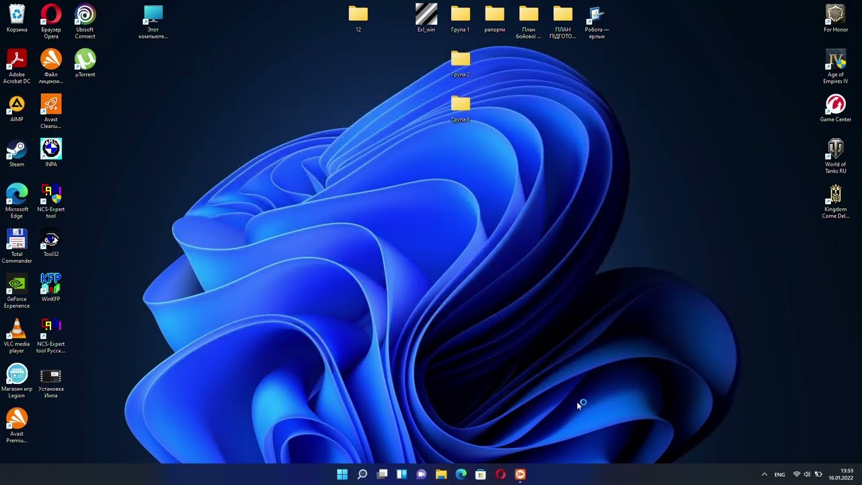Open Wi-Fi network tray icon
The height and width of the screenshot is (485, 862).
[797, 474]
